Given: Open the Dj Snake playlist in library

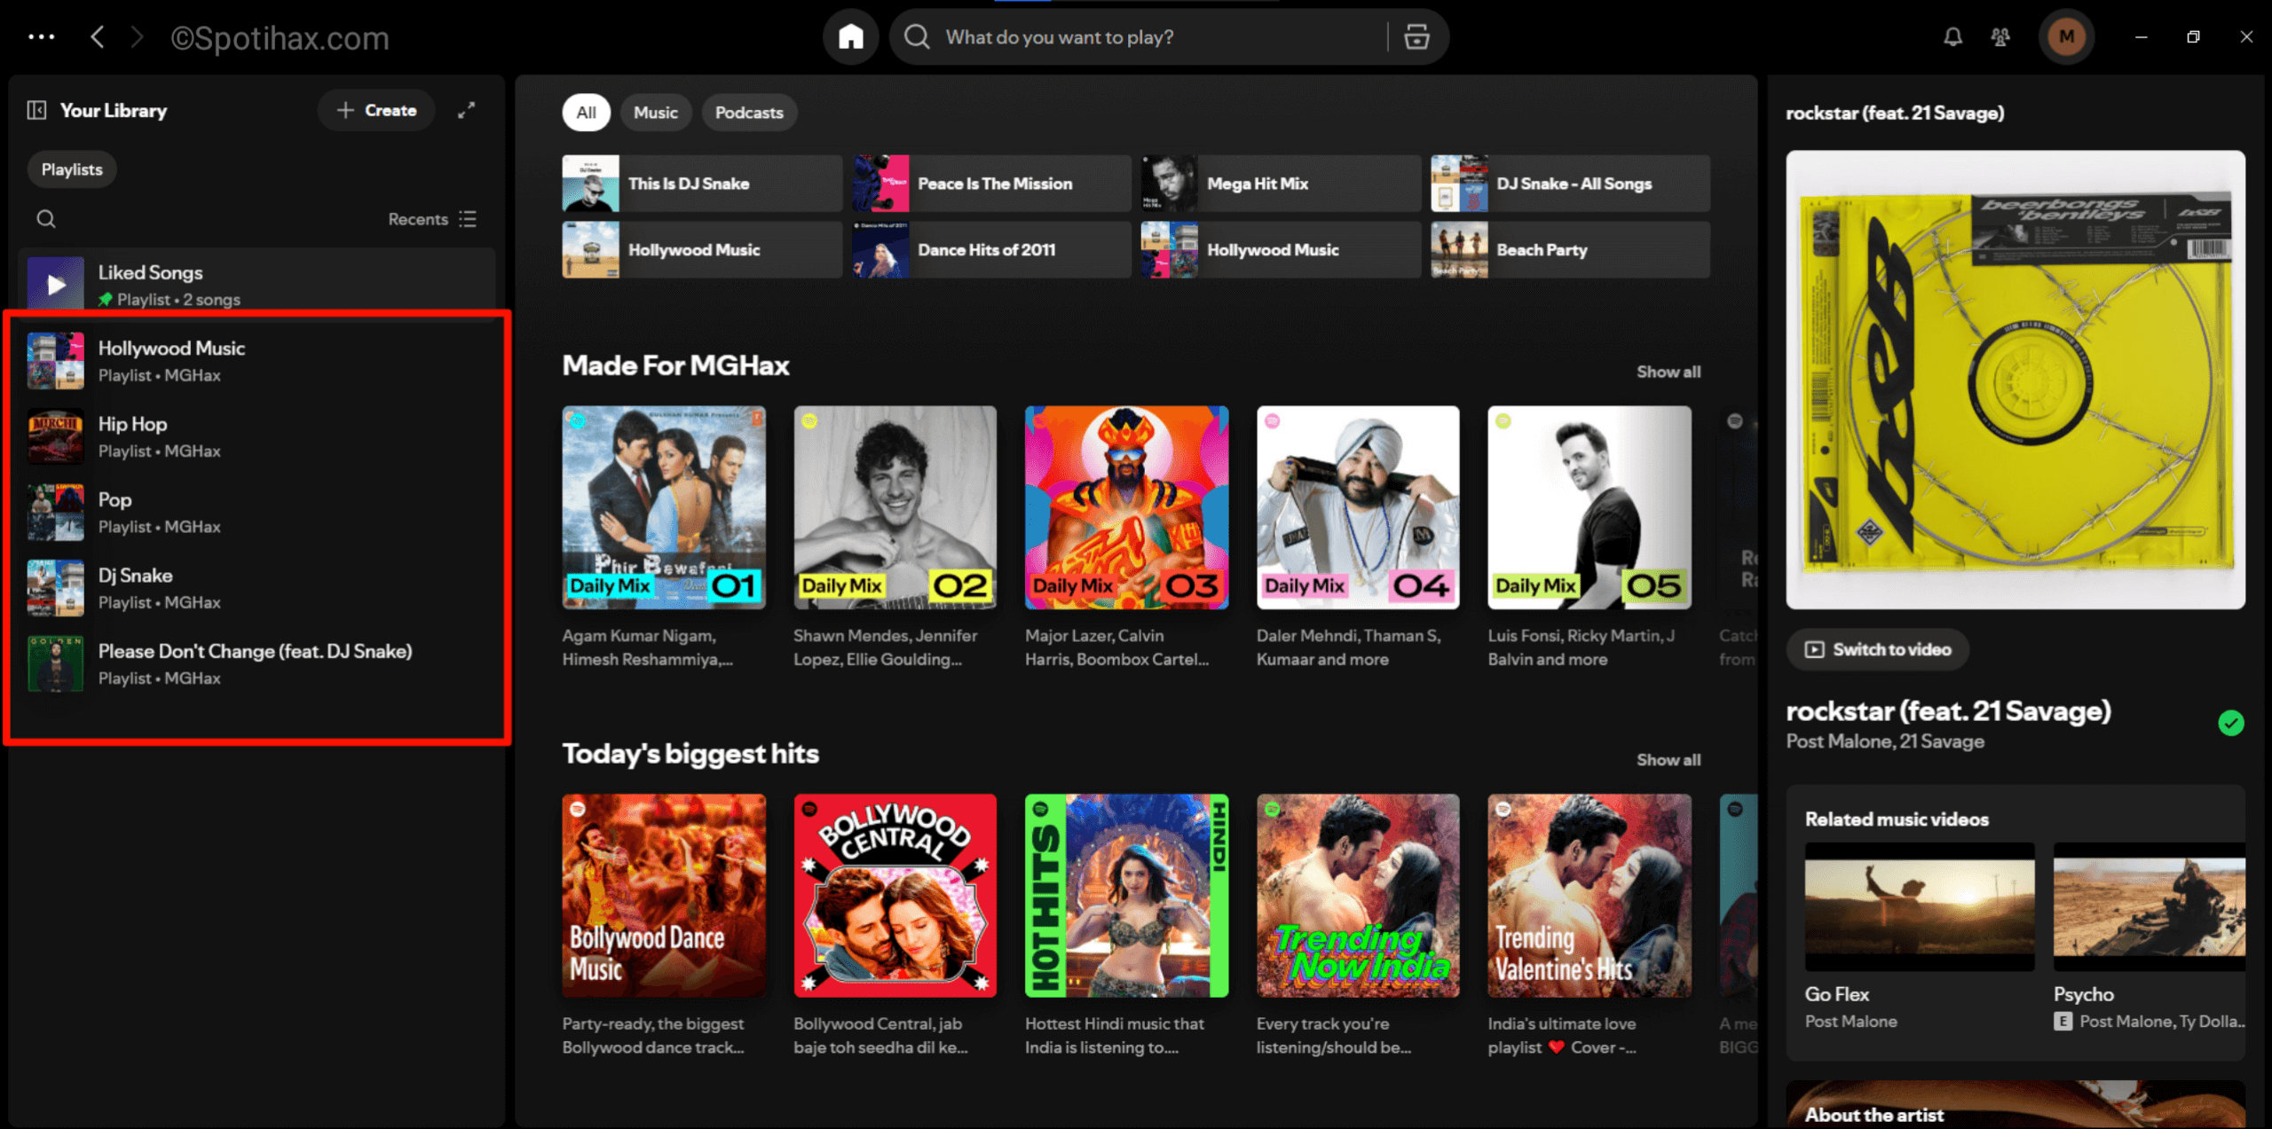Looking at the screenshot, I should click(257, 588).
